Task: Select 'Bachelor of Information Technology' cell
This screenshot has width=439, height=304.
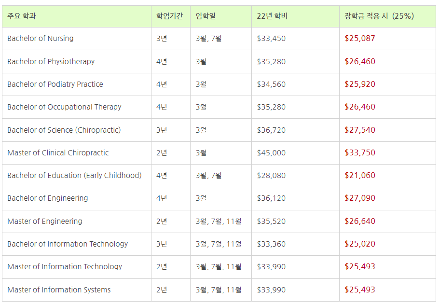Action: coord(77,244)
